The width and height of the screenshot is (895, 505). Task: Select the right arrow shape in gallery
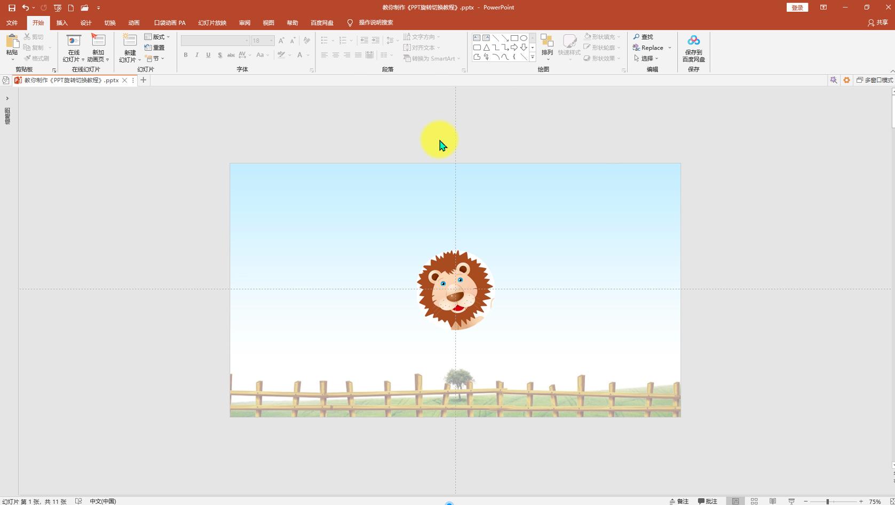[514, 48]
